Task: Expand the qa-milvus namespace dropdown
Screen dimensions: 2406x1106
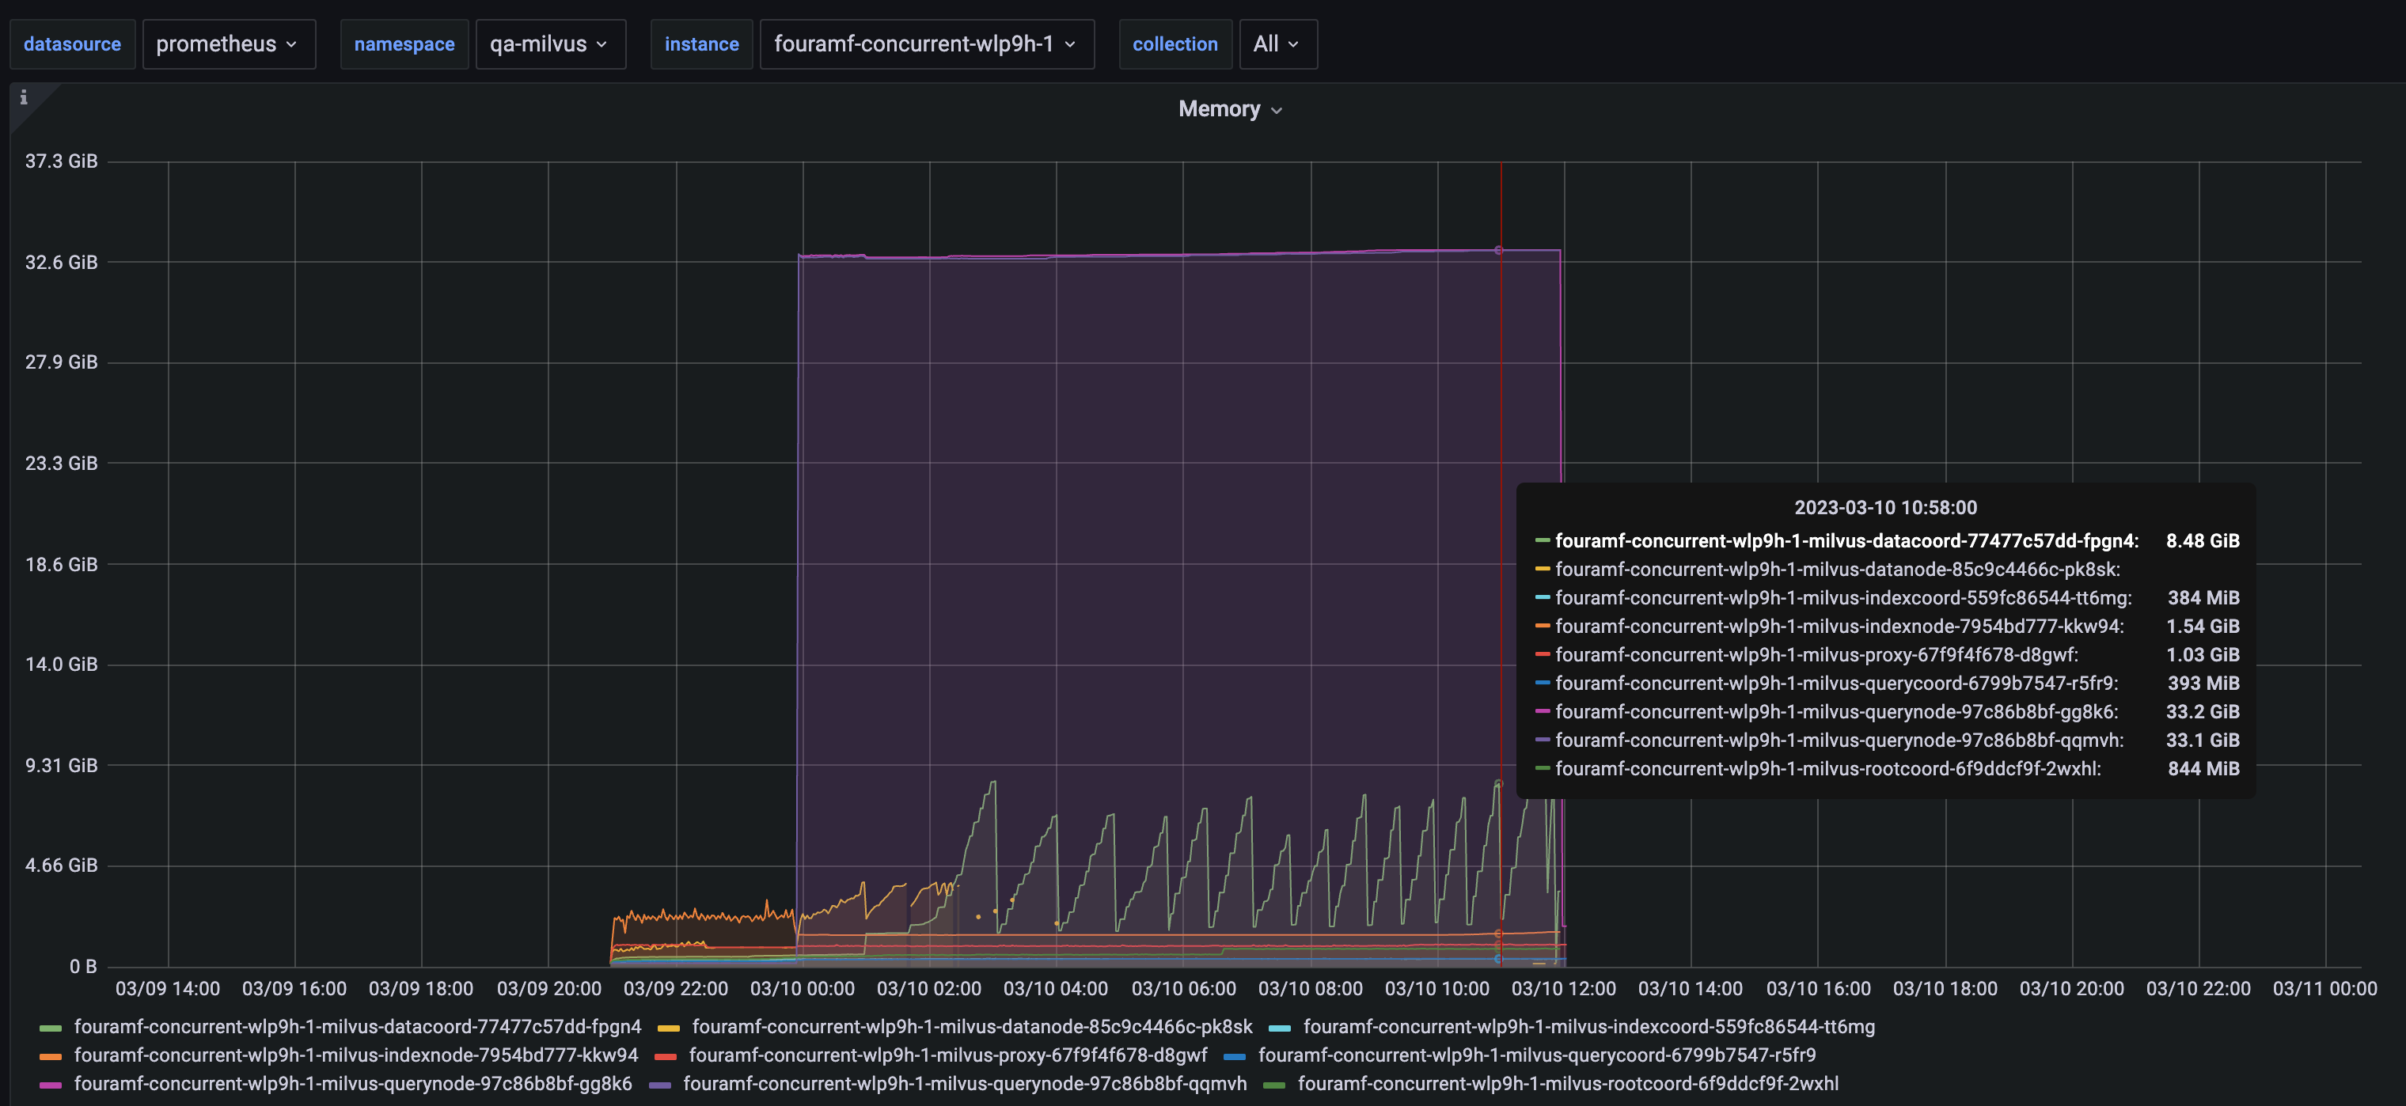Action: [x=550, y=44]
